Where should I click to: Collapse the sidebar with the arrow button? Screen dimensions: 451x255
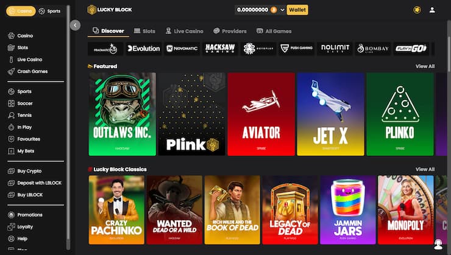(76, 26)
